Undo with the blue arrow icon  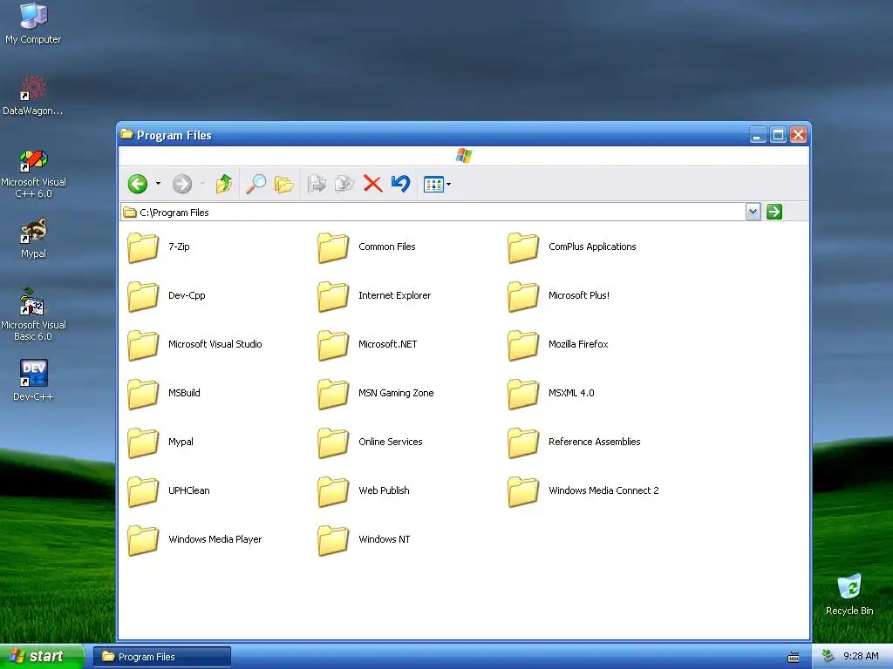point(401,184)
